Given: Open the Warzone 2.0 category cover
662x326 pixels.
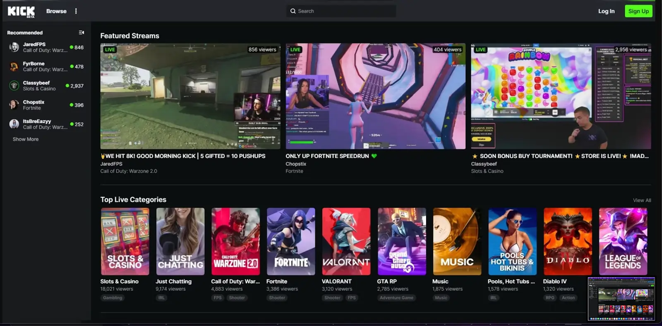Looking at the screenshot, I should 236,242.
